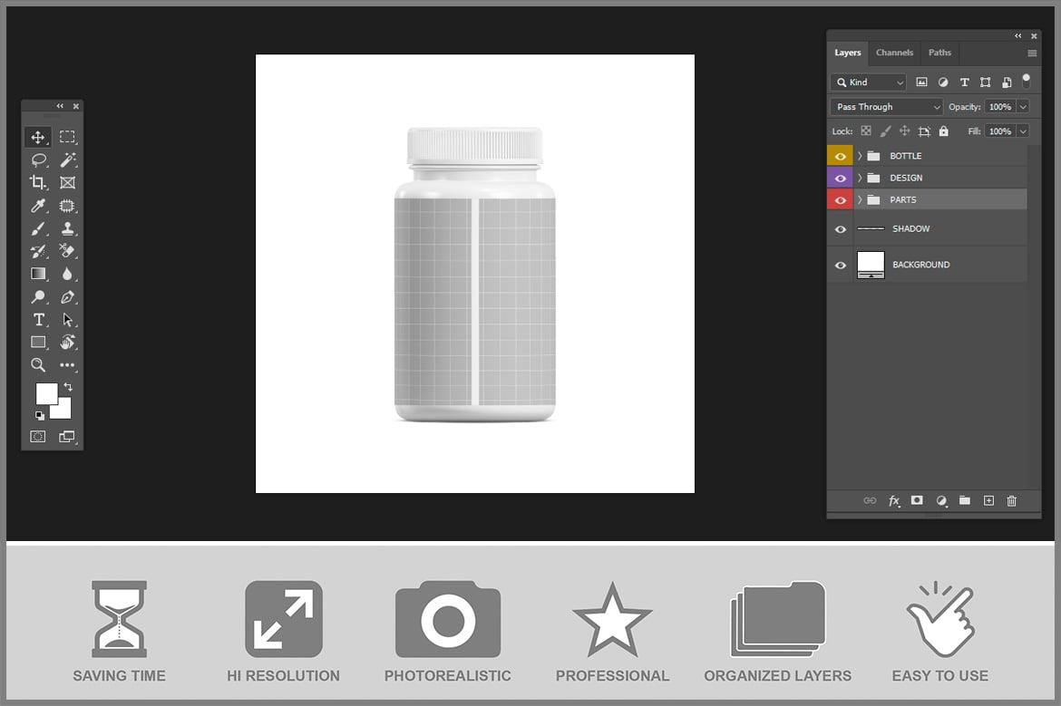Toggle Quick Mask mode in toolbar
The height and width of the screenshot is (706, 1061).
coord(38,437)
